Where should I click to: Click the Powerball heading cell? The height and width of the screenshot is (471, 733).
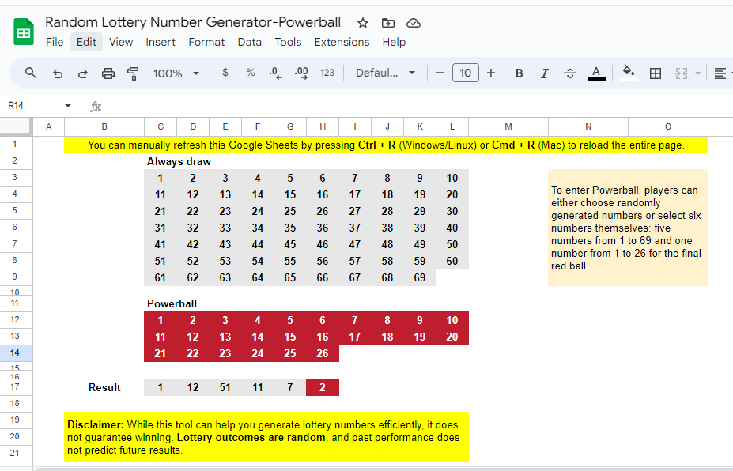click(x=172, y=303)
